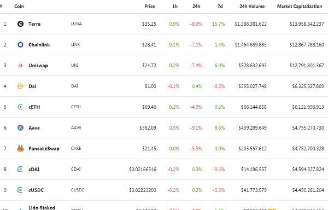
Task: Click the Uniswap pink unicorn icon
Action: (20, 66)
